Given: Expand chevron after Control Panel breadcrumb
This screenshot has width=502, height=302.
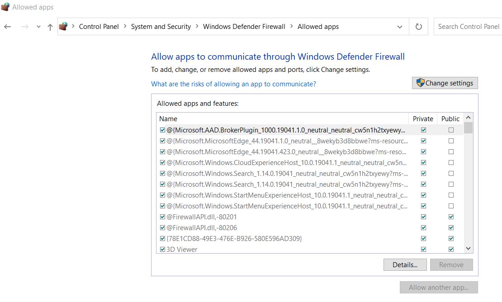Looking at the screenshot, I should [125, 26].
